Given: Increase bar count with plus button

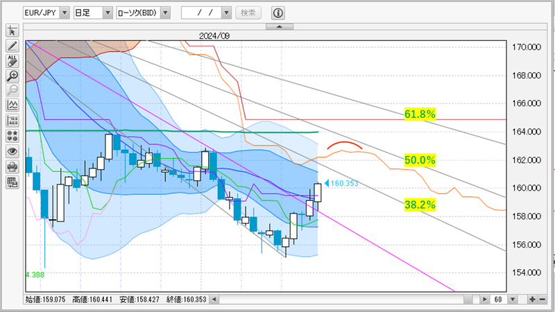Looking at the screenshot, I should (x=532, y=300).
